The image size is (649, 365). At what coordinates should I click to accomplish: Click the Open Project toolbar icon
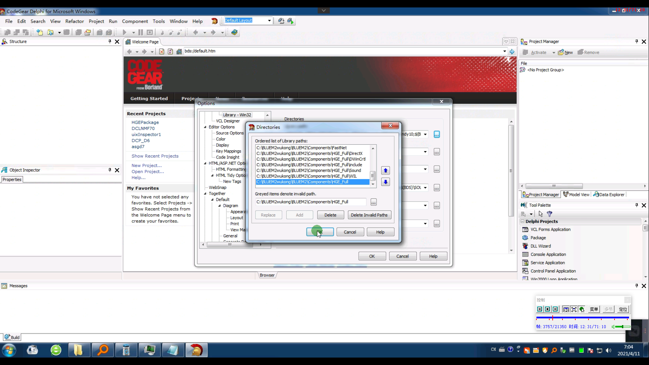[88, 32]
